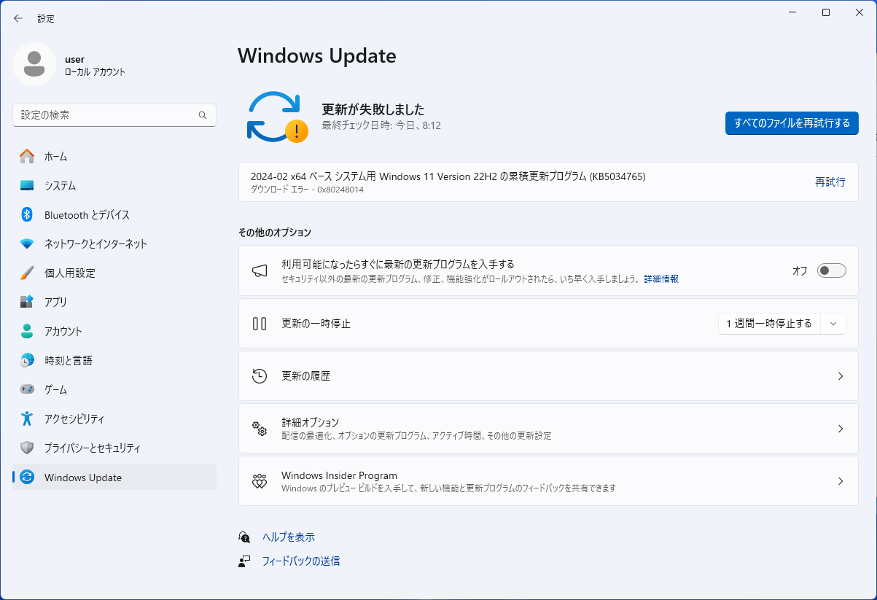Expand Windows Insider Program chevron

pyautogui.click(x=841, y=481)
